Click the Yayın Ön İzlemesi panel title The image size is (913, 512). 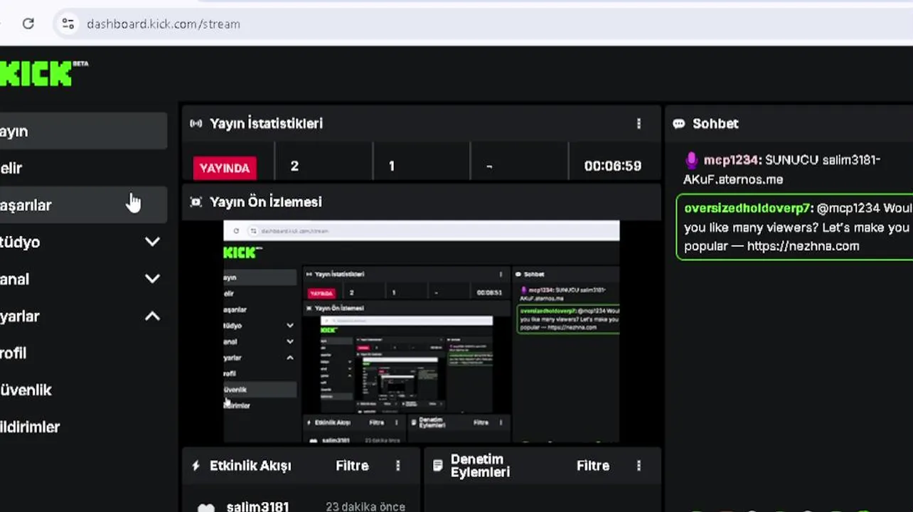266,202
